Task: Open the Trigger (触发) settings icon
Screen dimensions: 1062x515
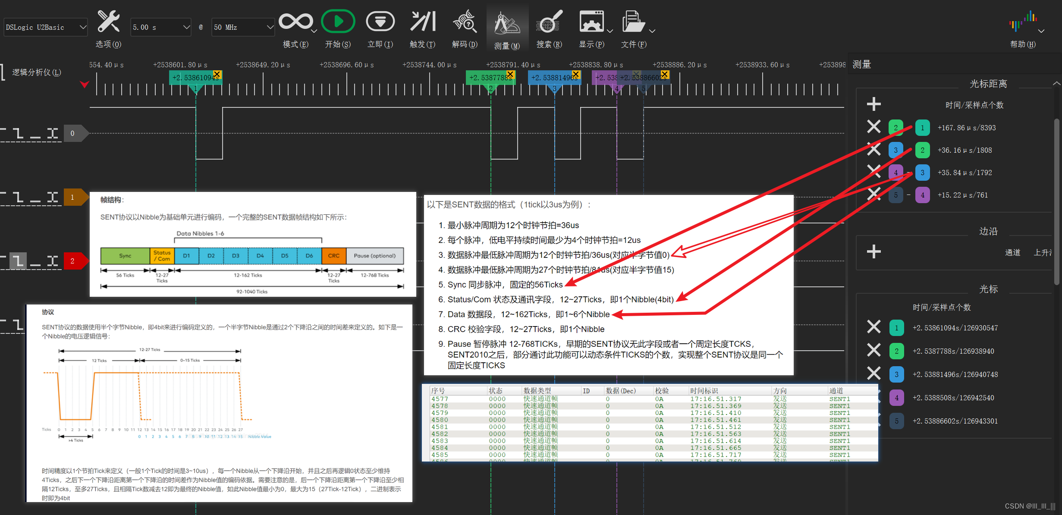Action: (x=422, y=22)
